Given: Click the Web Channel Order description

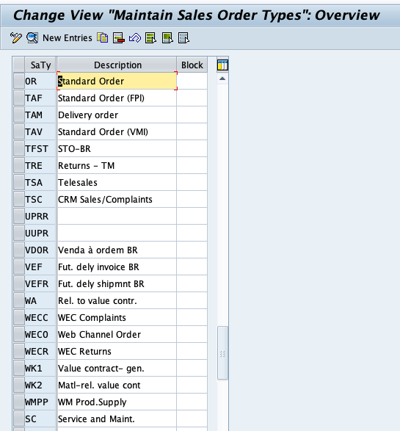Looking at the screenshot, I should pyautogui.click(x=117, y=334).
